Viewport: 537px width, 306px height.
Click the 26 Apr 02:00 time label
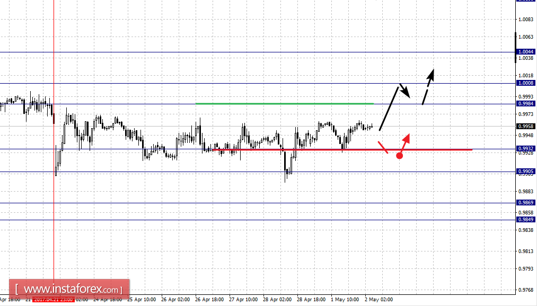pos(175,300)
